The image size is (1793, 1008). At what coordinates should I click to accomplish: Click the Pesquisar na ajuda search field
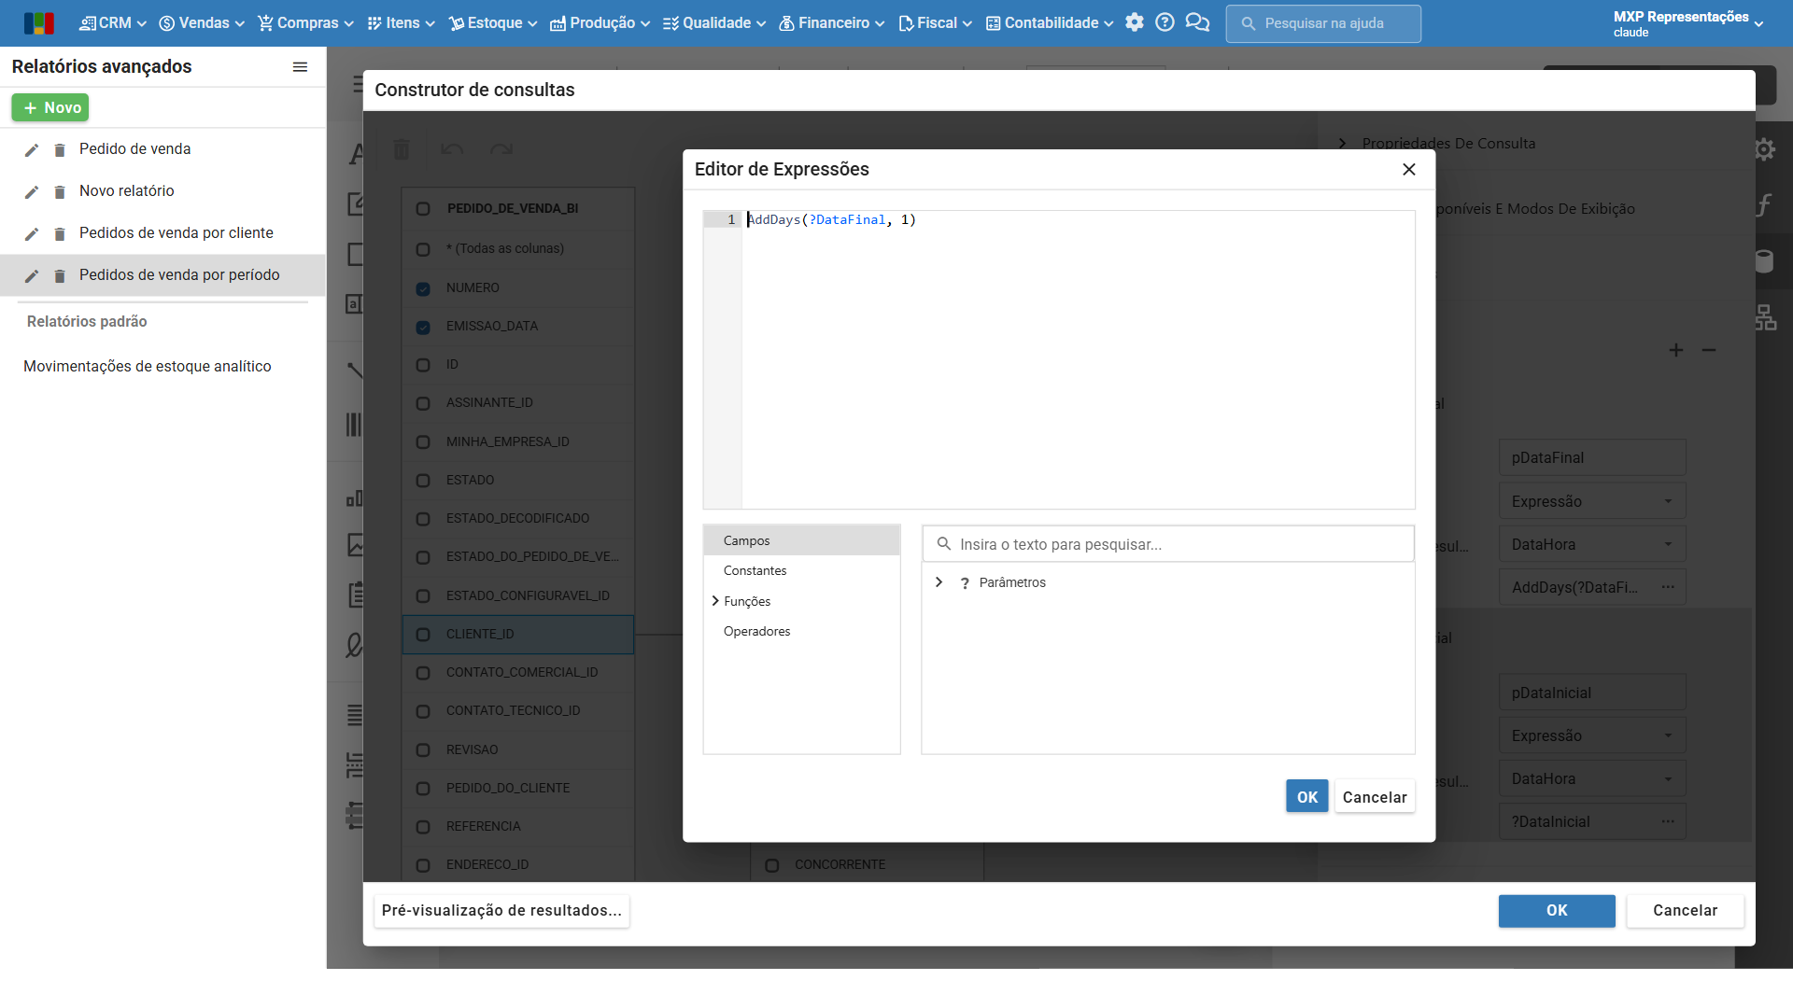click(x=1323, y=23)
